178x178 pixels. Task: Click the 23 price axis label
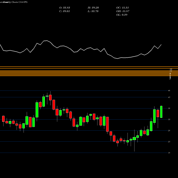(169, 142)
